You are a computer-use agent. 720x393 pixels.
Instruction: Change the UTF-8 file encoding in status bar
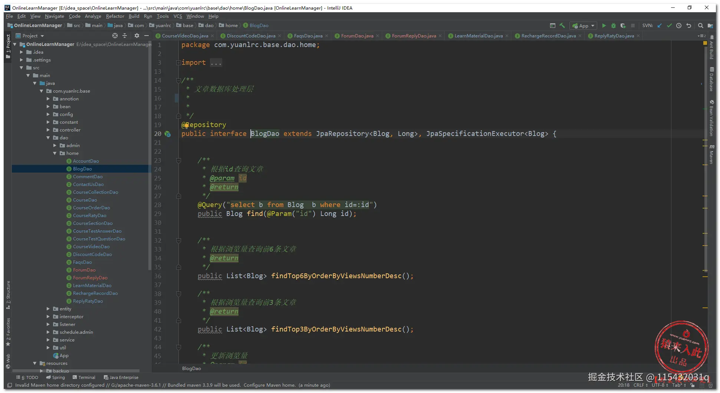tap(660, 385)
